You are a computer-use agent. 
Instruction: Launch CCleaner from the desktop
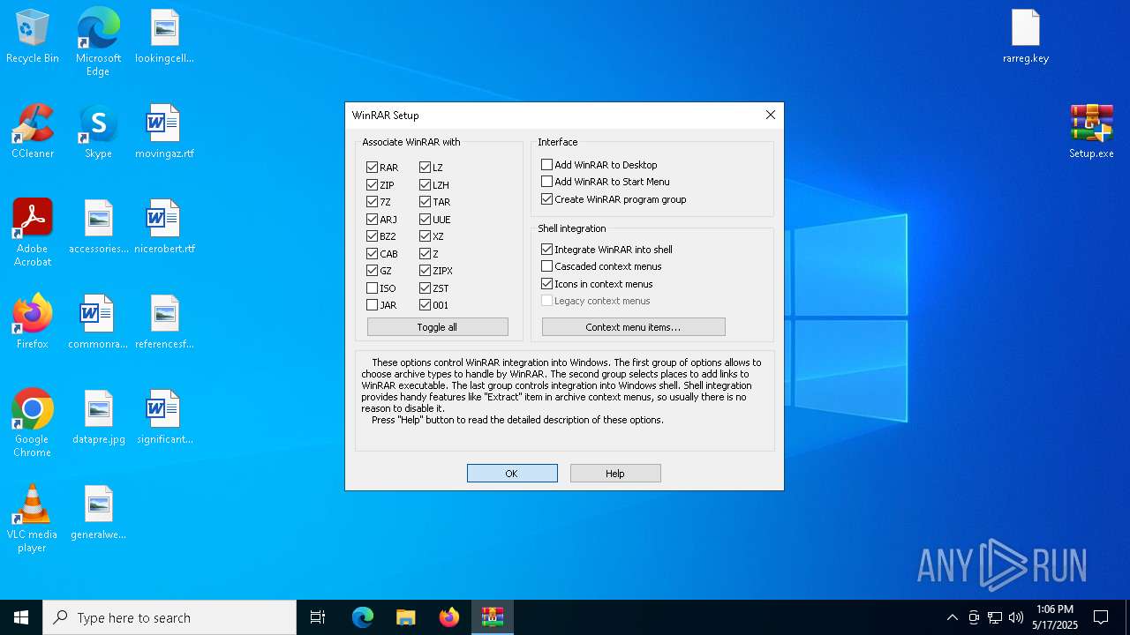point(33,132)
